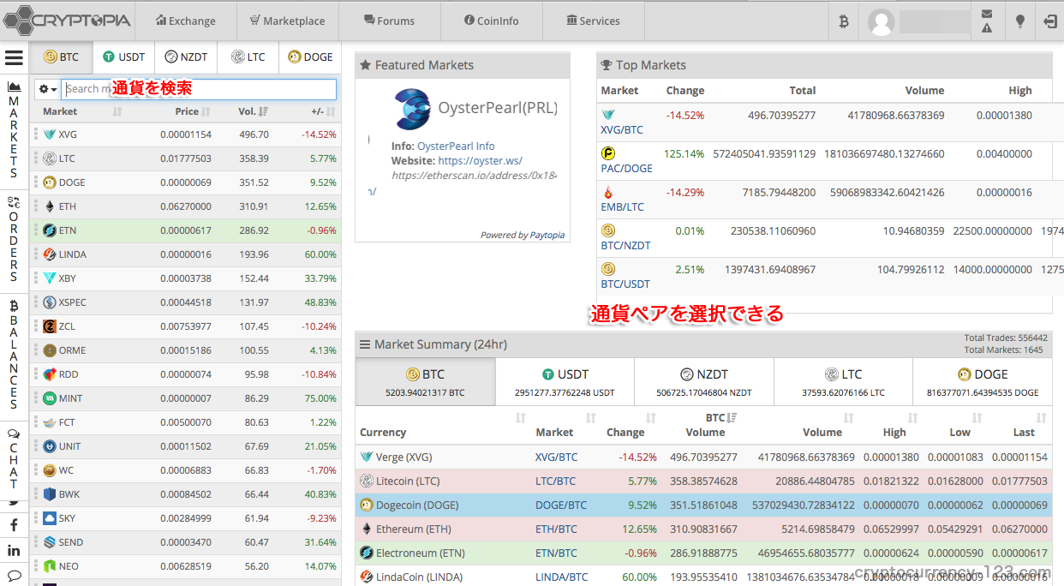
Task: Open the Exchange menu
Action: 186,21
